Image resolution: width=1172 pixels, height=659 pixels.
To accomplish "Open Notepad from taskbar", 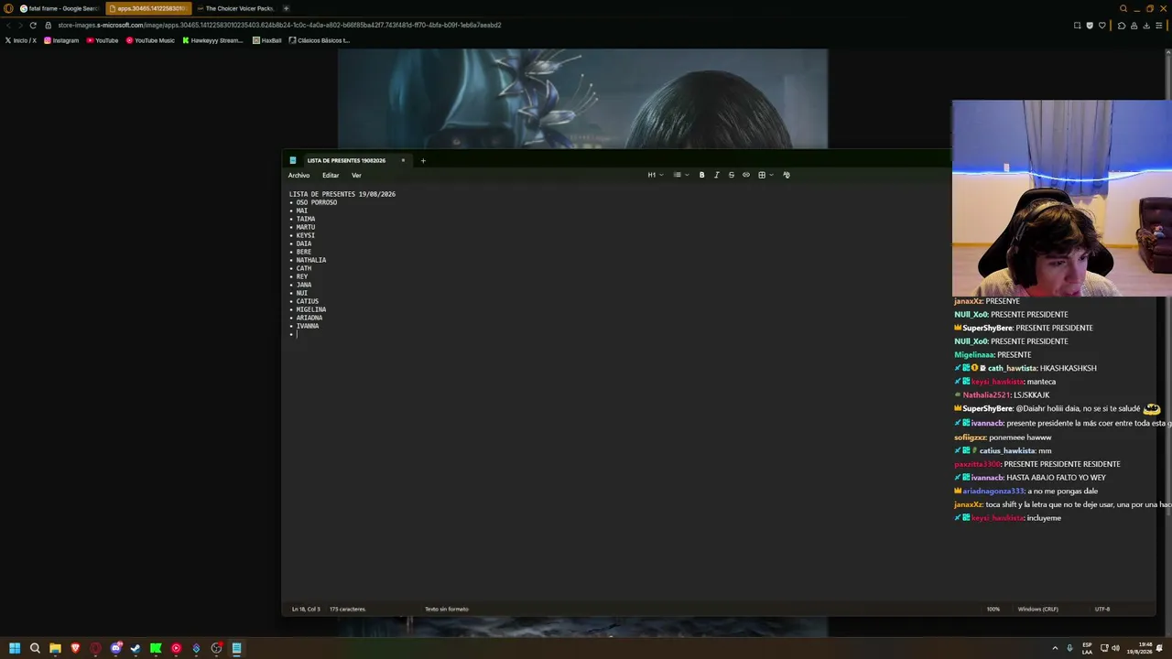I will tap(236, 648).
